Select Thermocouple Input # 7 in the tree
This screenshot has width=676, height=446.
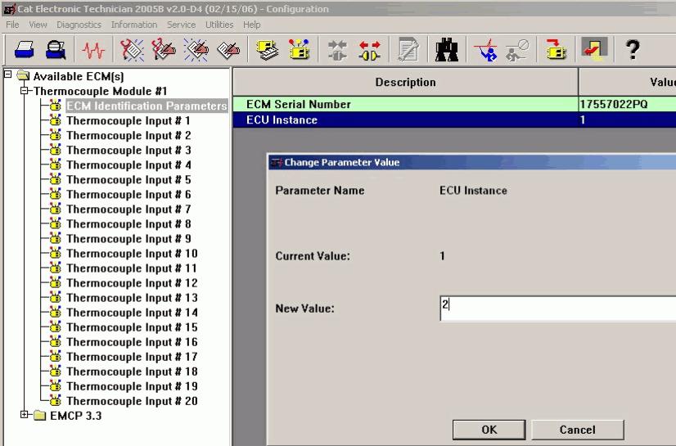click(128, 209)
